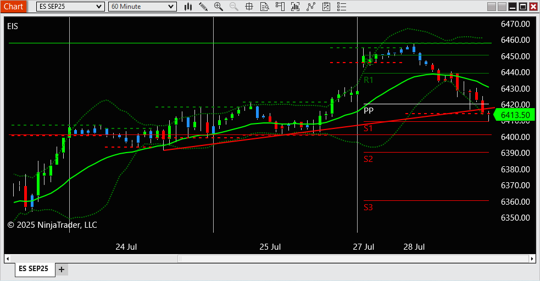Viewport: 540px width, 281px height.
Task: Click the 6460.00 price axis value
Action: pos(515,40)
